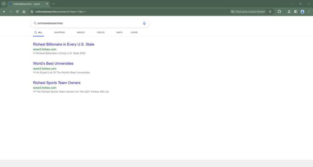Screen dimensions: 313x167
Task: Click the microphone voice search icon
Action: point(144,23)
